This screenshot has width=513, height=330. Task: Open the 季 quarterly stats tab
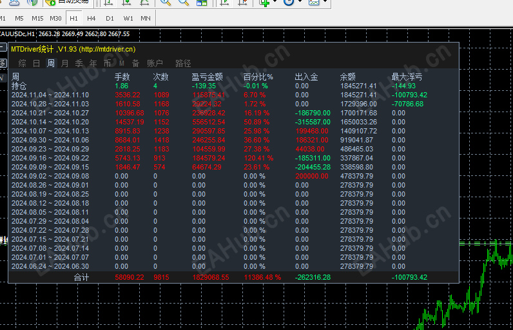pos(79,63)
